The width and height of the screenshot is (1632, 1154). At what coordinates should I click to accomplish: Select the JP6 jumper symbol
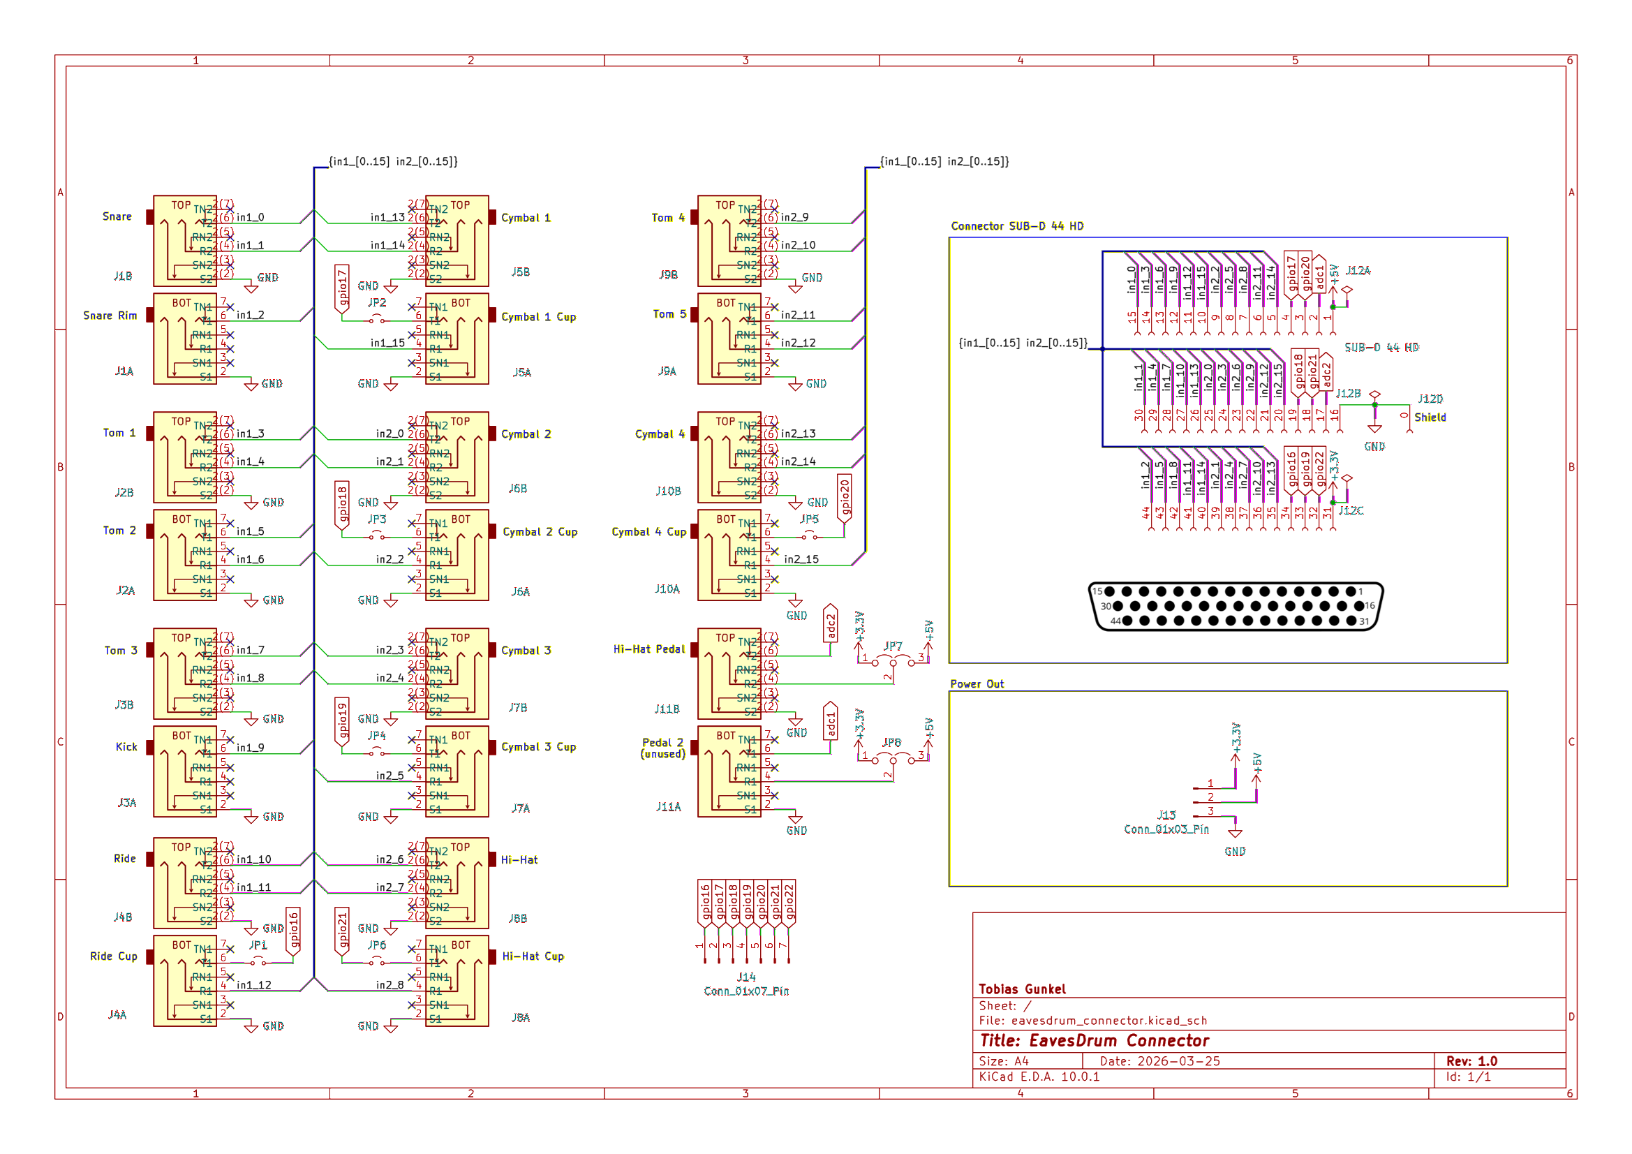coord(378,962)
